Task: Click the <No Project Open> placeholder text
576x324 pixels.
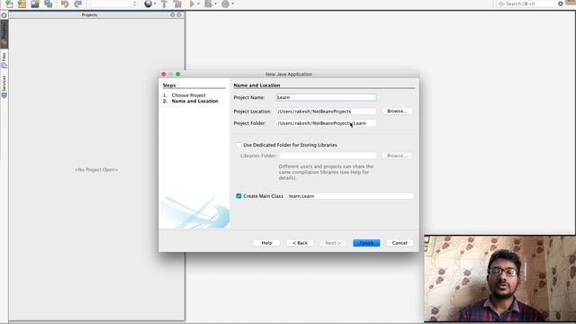Action: click(96, 170)
